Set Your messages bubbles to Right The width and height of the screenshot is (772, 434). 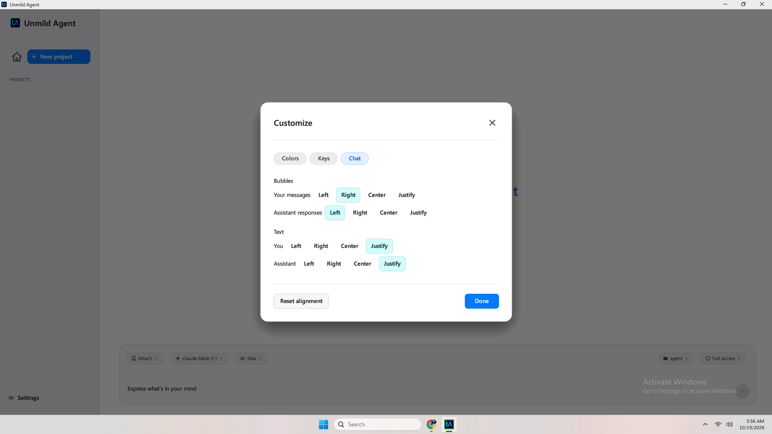point(348,195)
